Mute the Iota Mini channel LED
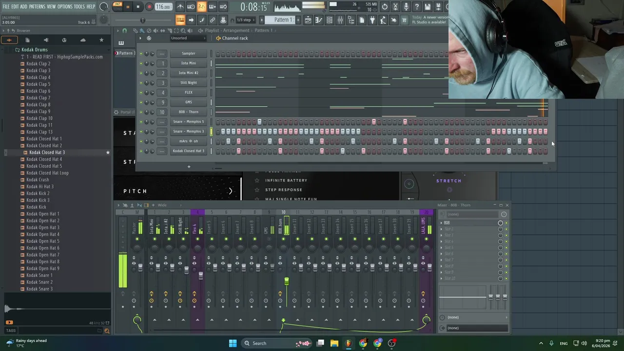624x351 pixels. (x=141, y=63)
